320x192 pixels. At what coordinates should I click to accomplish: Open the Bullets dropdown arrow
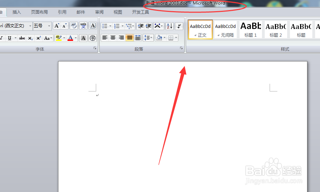(x=110, y=26)
